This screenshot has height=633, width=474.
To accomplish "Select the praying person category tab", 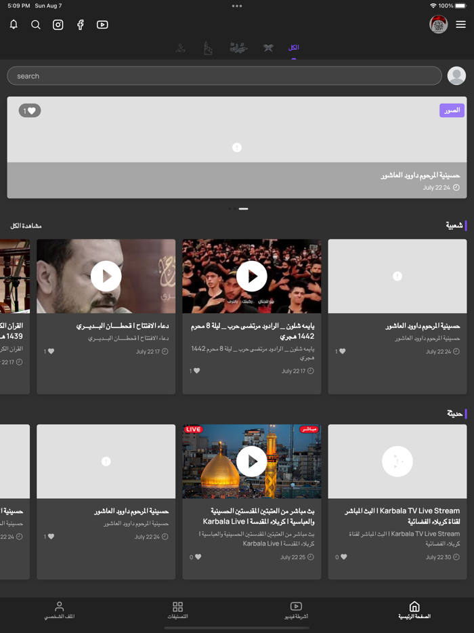I will click(x=181, y=48).
